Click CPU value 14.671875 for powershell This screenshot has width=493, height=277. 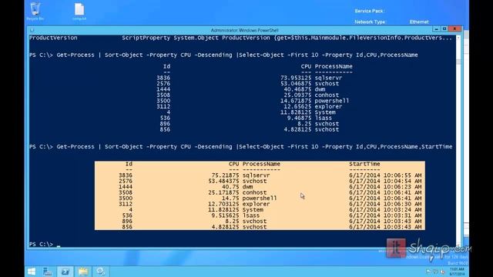296,101
